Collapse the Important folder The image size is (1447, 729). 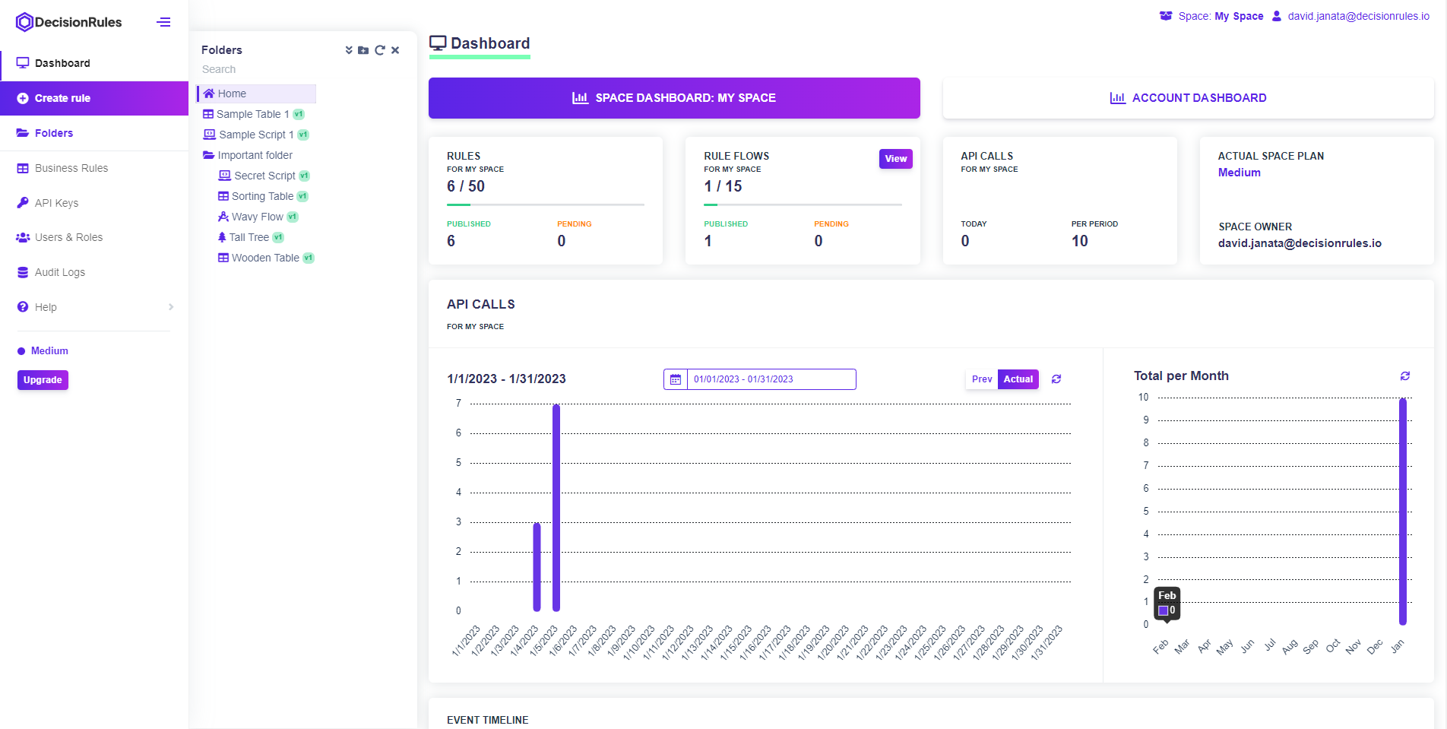pyautogui.click(x=208, y=155)
